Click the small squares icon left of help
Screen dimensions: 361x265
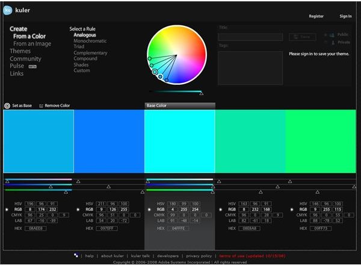pos(76,255)
